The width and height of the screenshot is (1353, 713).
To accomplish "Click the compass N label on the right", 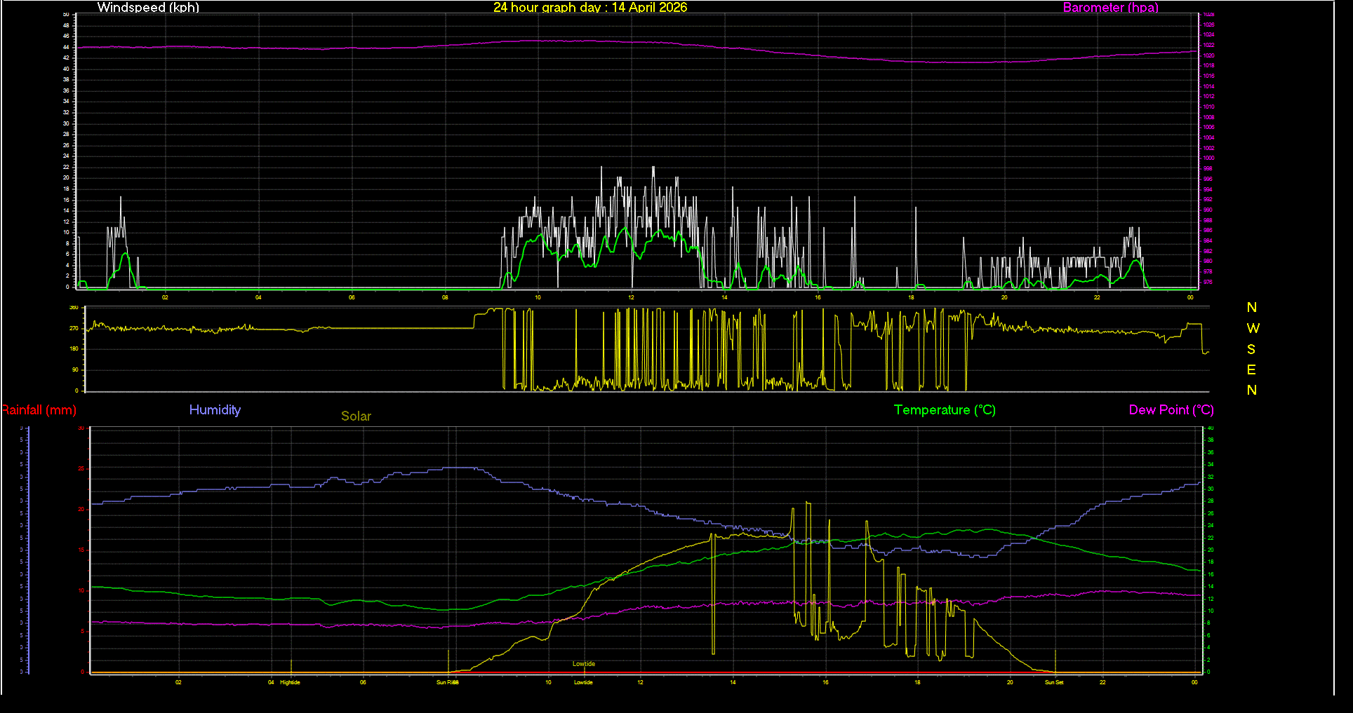I will (x=1251, y=307).
